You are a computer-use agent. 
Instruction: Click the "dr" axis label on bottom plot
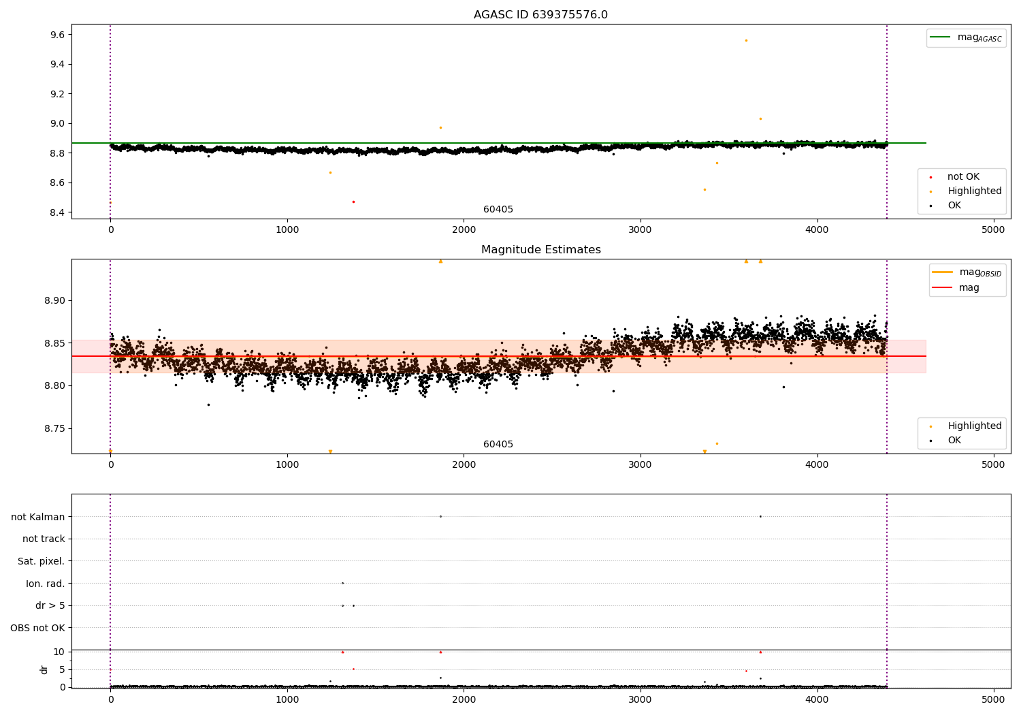click(x=44, y=669)
